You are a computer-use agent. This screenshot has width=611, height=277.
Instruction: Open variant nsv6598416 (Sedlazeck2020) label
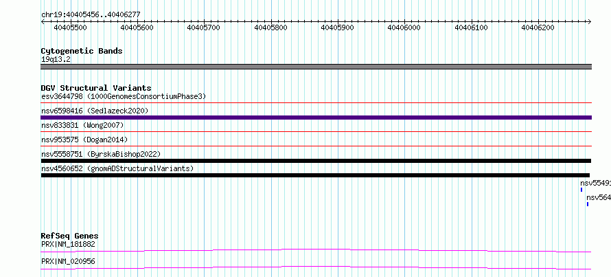pyautogui.click(x=95, y=111)
